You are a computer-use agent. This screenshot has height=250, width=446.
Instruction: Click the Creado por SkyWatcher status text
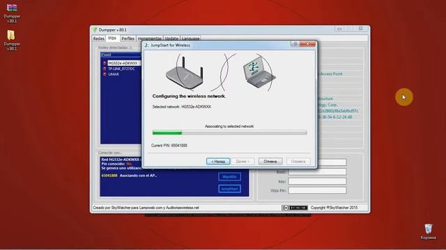[x=146, y=208]
